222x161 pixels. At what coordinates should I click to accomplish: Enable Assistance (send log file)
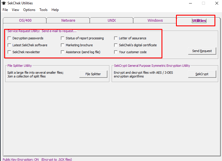(63, 52)
